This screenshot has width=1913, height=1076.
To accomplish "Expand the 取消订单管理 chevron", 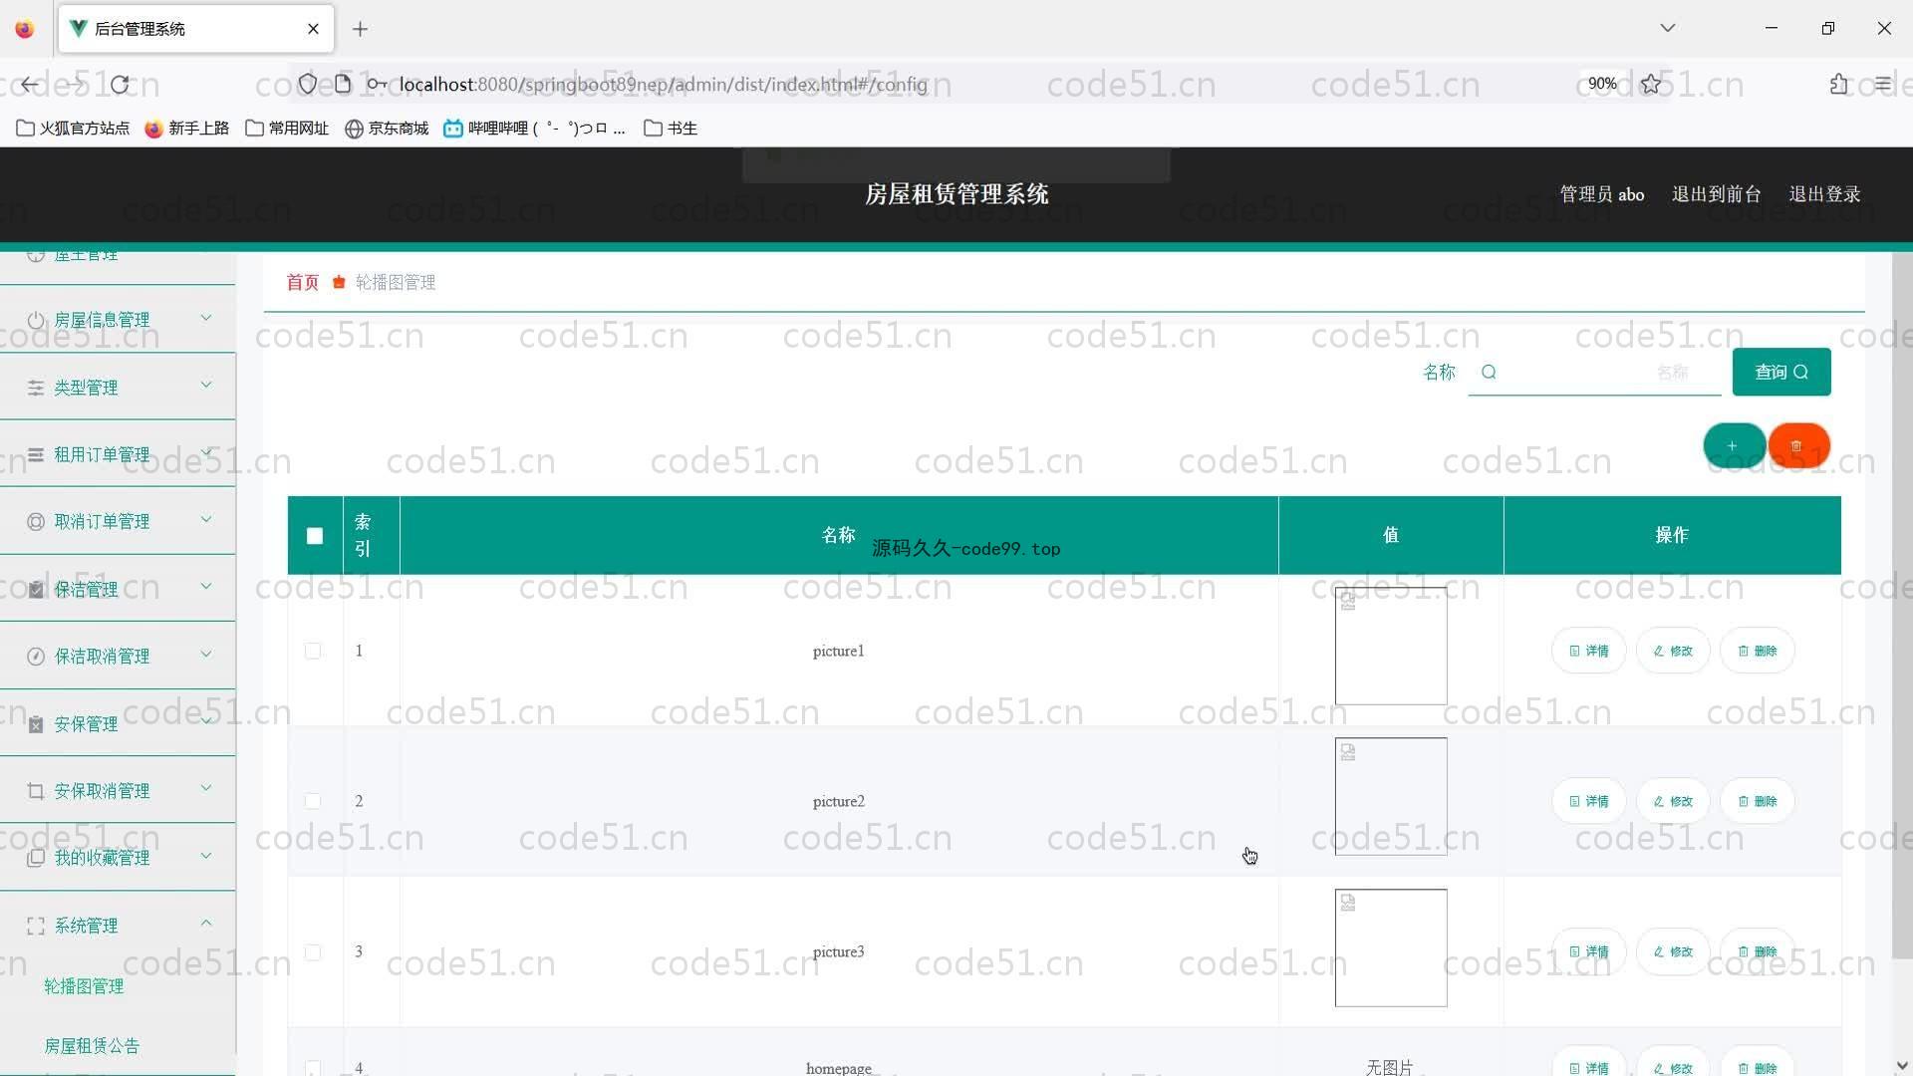I will click(x=206, y=519).
